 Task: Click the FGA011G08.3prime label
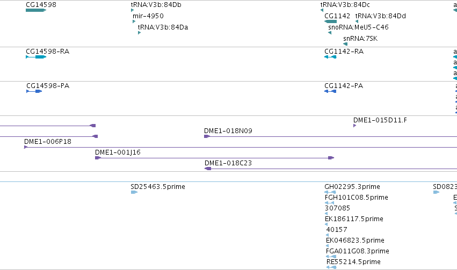click(358, 252)
